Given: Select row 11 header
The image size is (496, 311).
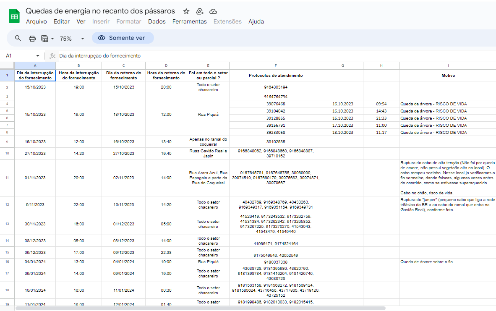Looking at the screenshot, I should point(7,178).
